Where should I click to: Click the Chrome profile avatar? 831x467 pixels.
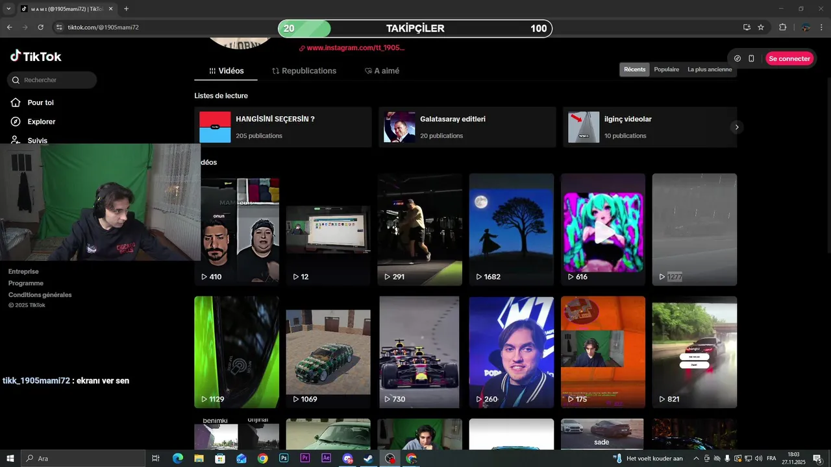pyautogui.click(x=806, y=27)
